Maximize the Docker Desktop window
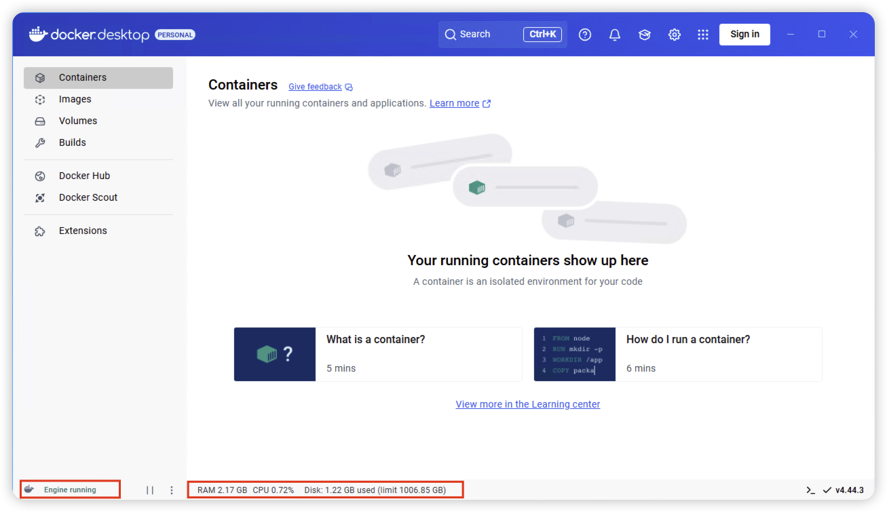Image resolution: width=887 pixels, height=512 pixels. [x=822, y=34]
